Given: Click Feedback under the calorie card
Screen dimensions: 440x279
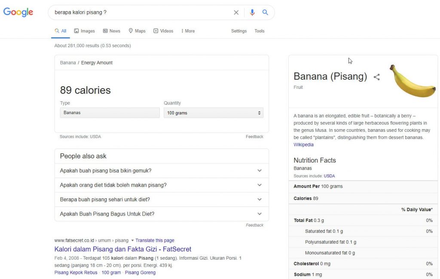Looking at the screenshot, I should 254,136.
